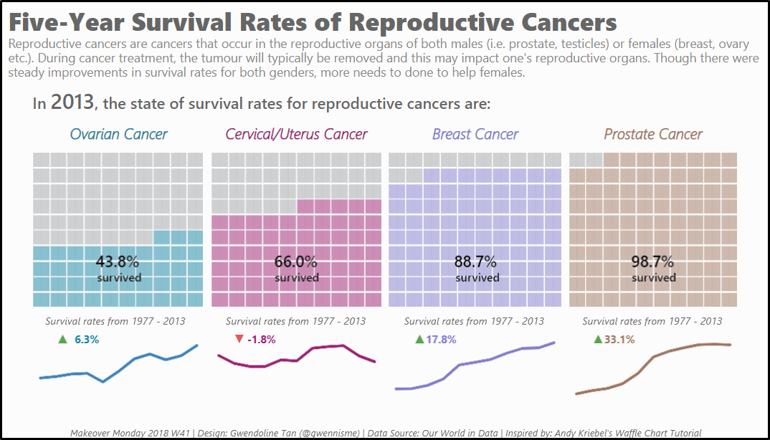Viewport: 770px width, 440px height.
Task: Click the Five-Year Survival Rates title
Action: coord(313,23)
